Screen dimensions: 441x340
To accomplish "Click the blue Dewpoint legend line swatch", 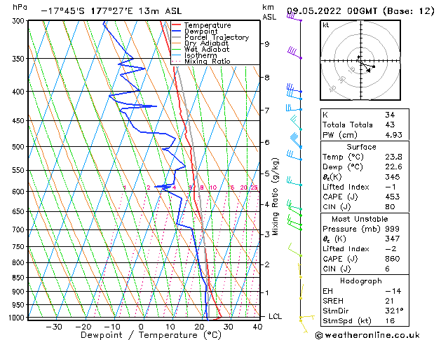I will click(x=177, y=31).
